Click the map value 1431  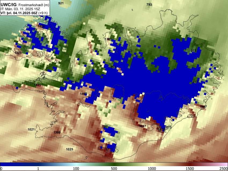(x=37, y=85)
